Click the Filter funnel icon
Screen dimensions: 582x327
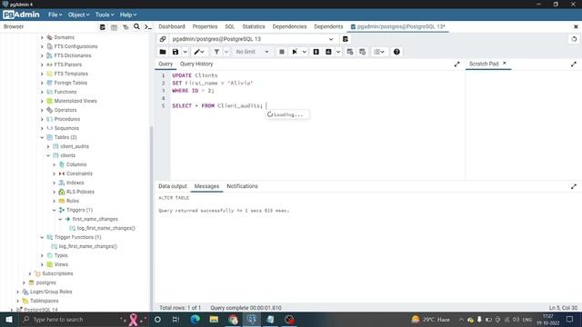216,52
